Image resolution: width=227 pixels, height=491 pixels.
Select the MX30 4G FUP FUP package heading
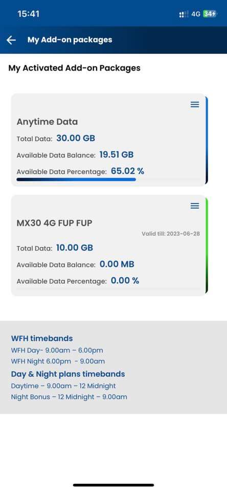[55, 223]
